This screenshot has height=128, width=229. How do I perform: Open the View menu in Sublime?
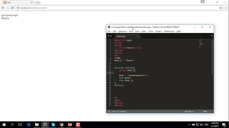point(137,31)
